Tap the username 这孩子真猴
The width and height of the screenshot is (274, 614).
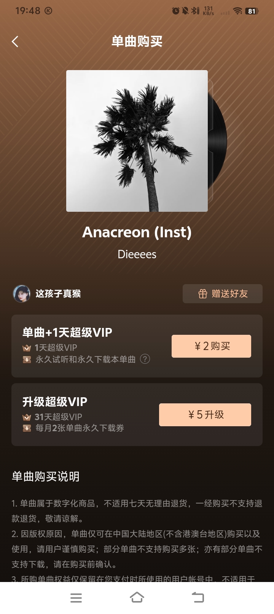(x=58, y=294)
